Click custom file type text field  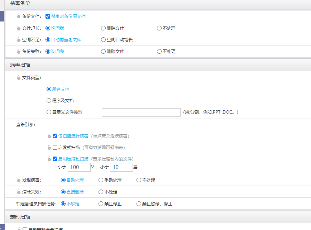(141, 112)
